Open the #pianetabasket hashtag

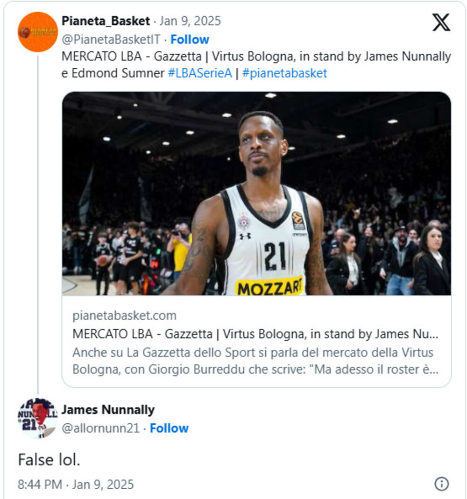point(284,73)
